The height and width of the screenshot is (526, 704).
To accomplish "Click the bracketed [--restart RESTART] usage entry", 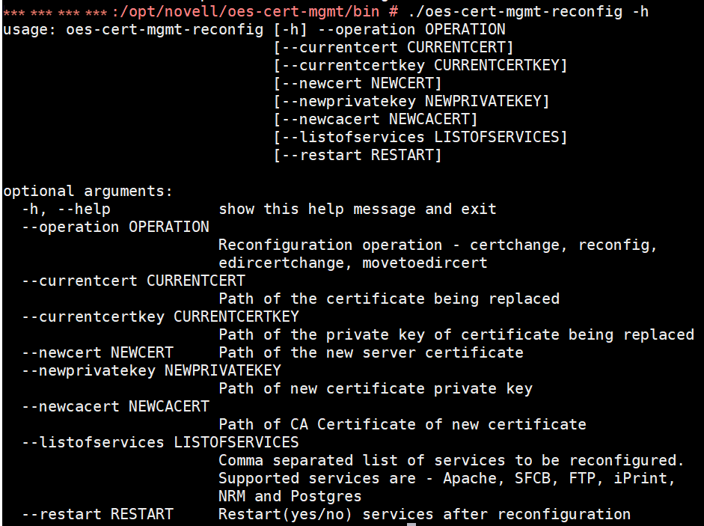I will [358, 155].
